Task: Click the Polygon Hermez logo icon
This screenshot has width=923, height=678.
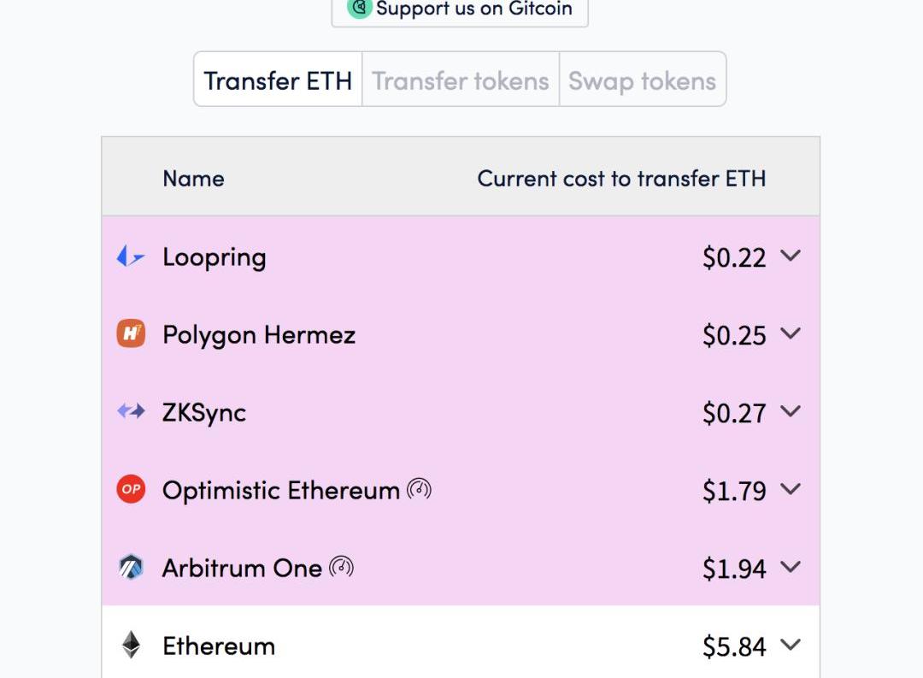Action: pos(131,334)
